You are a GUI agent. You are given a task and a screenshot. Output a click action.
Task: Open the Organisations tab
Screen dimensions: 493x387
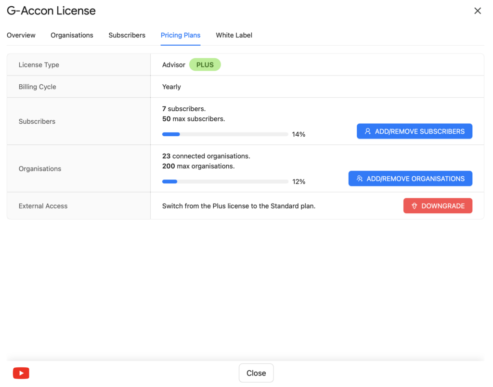[x=72, y=35]
